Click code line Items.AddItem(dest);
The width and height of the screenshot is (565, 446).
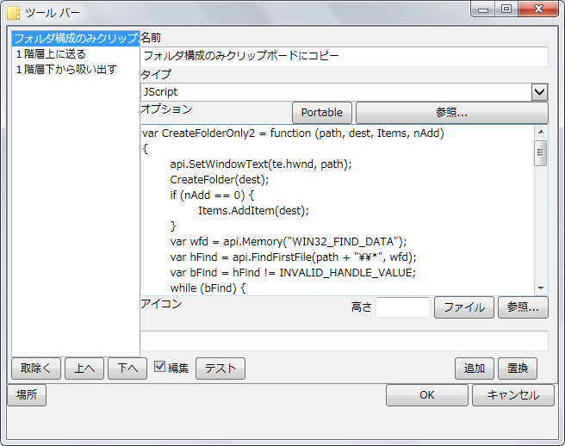[254, 210]
